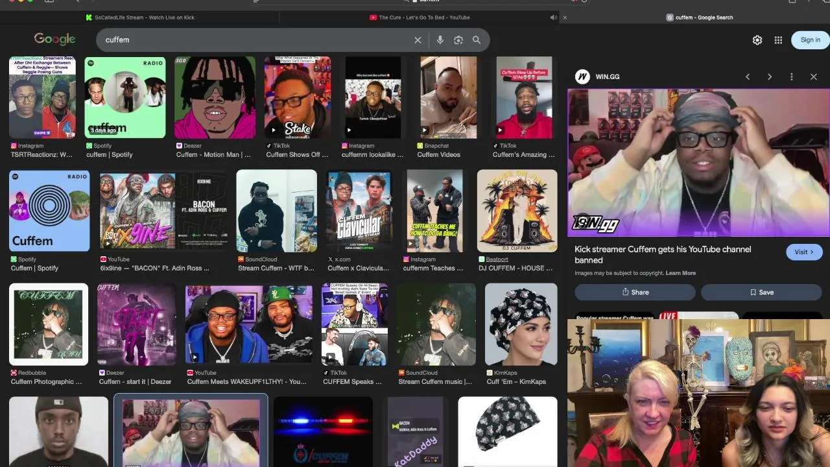Open blue Cuffem Spotify radio thumbnail
830x467 pixels.
tap(49, 211)
